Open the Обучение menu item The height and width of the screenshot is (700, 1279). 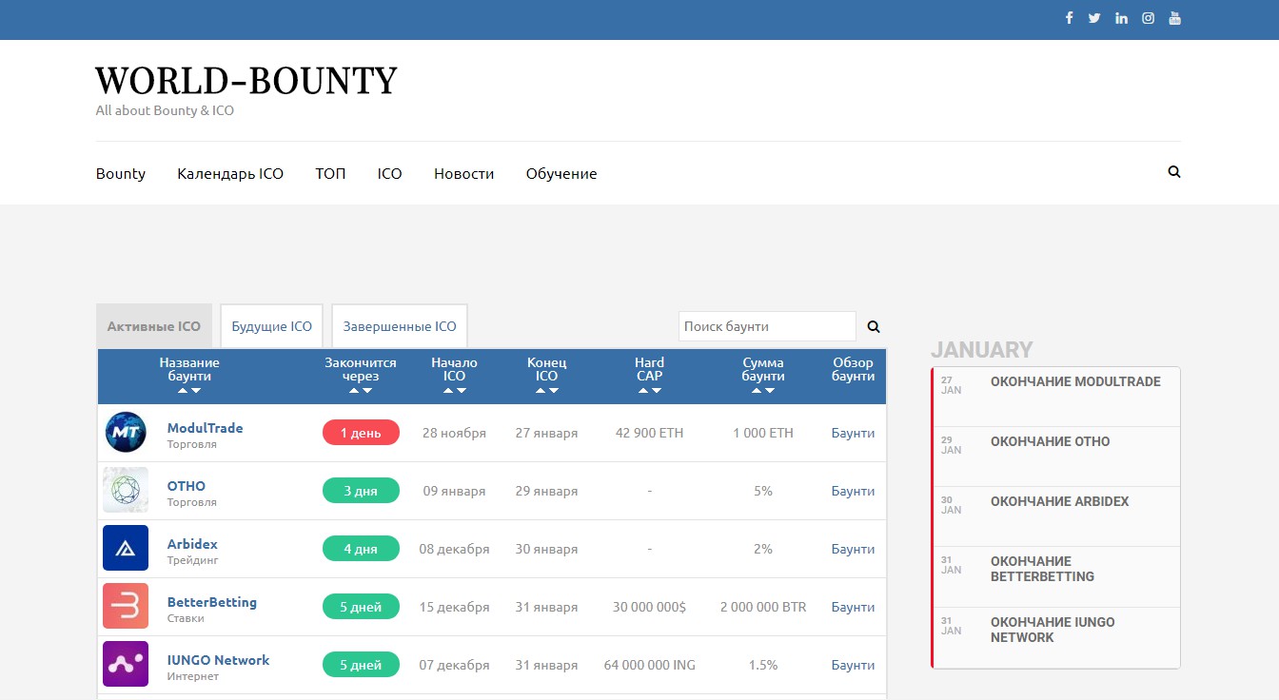[x=561, y=173]
